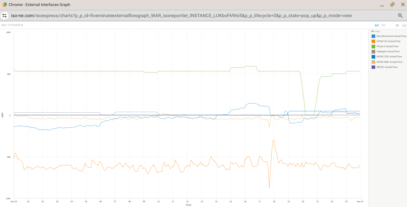Click the purple NECEC color swatch
Screen dimensions: 407x207
[x=373, y=67]
